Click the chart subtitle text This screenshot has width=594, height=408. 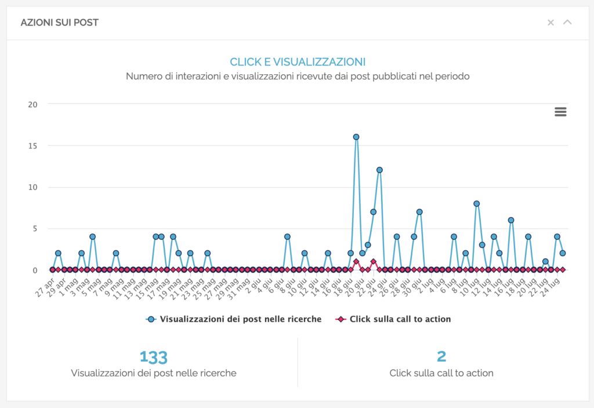click(x=297, y=76)
